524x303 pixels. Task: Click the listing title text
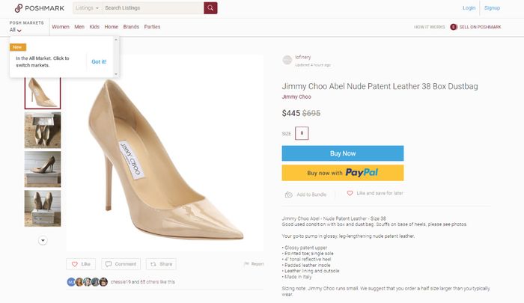point(380,86)
